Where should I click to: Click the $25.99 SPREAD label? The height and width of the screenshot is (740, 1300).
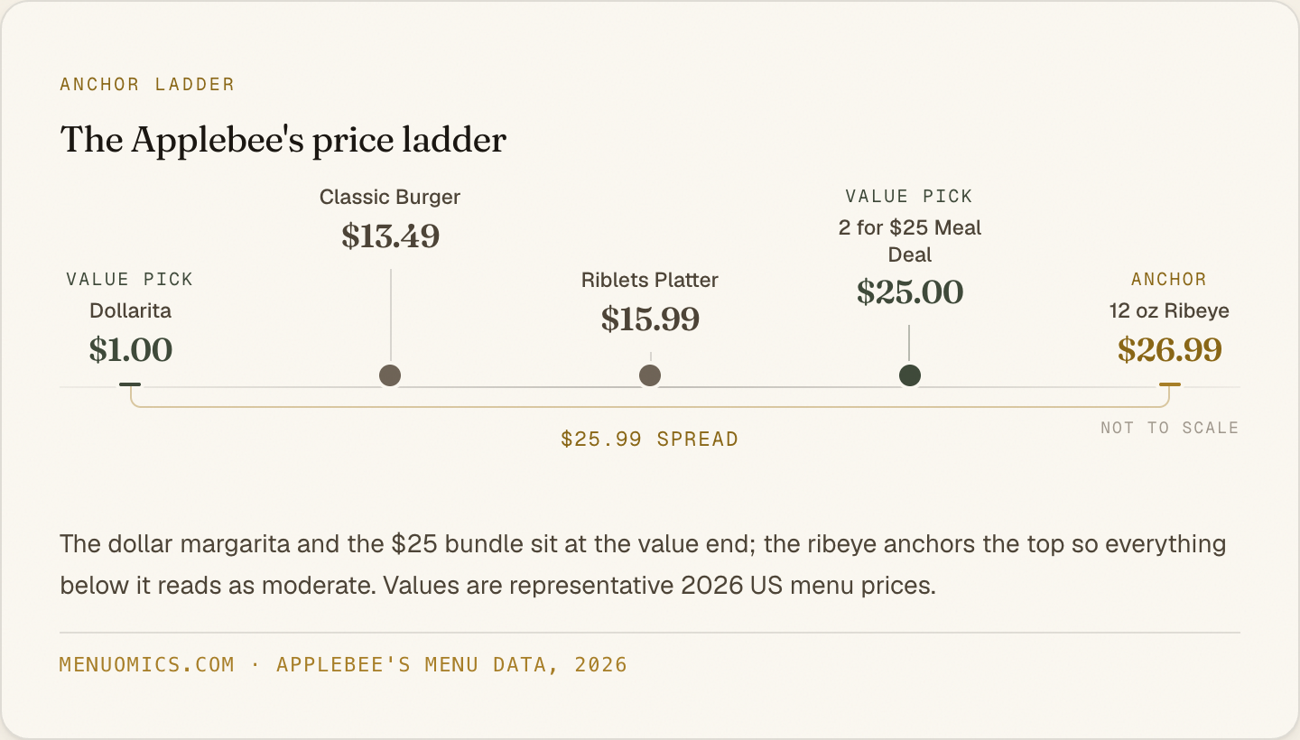coord(650,439)
